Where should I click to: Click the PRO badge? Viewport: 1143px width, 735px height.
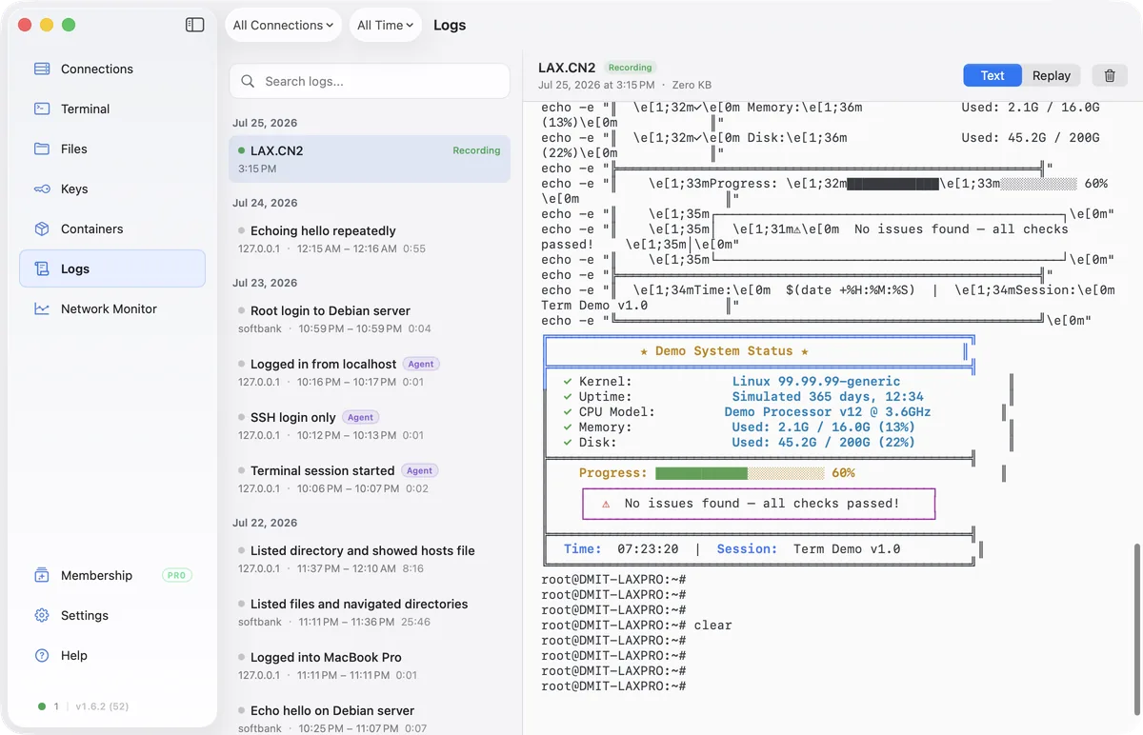tap(177, 575)
